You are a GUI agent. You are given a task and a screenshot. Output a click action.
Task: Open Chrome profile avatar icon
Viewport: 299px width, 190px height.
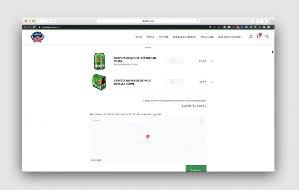tap(268, 27)
